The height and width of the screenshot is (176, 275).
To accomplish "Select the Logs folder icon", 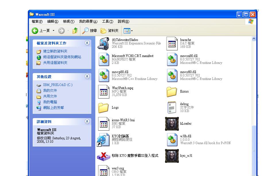I will pyautogui.click(x=103, y=108).
